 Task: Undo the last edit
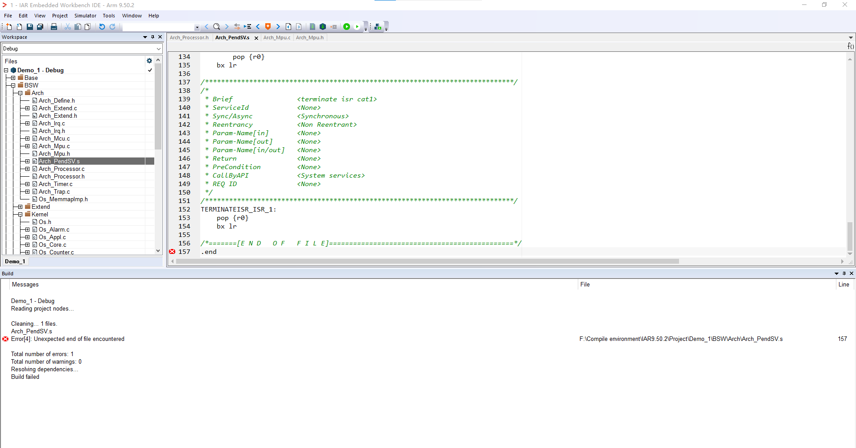102,27
